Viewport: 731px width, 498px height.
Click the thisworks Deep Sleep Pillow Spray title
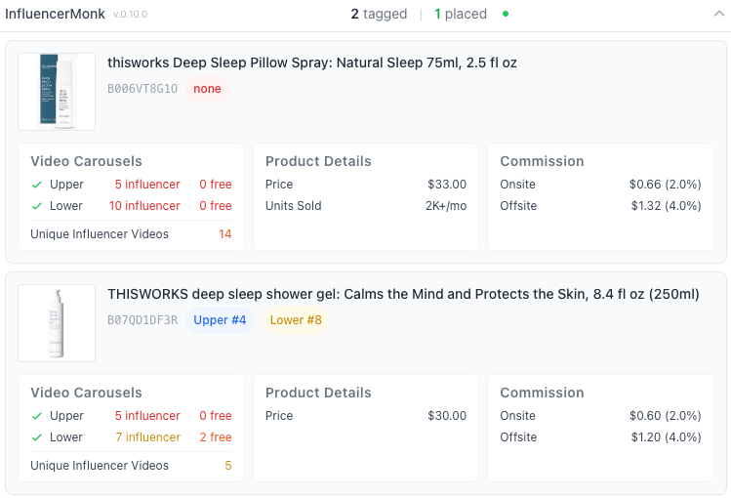[x=312, y=62]
